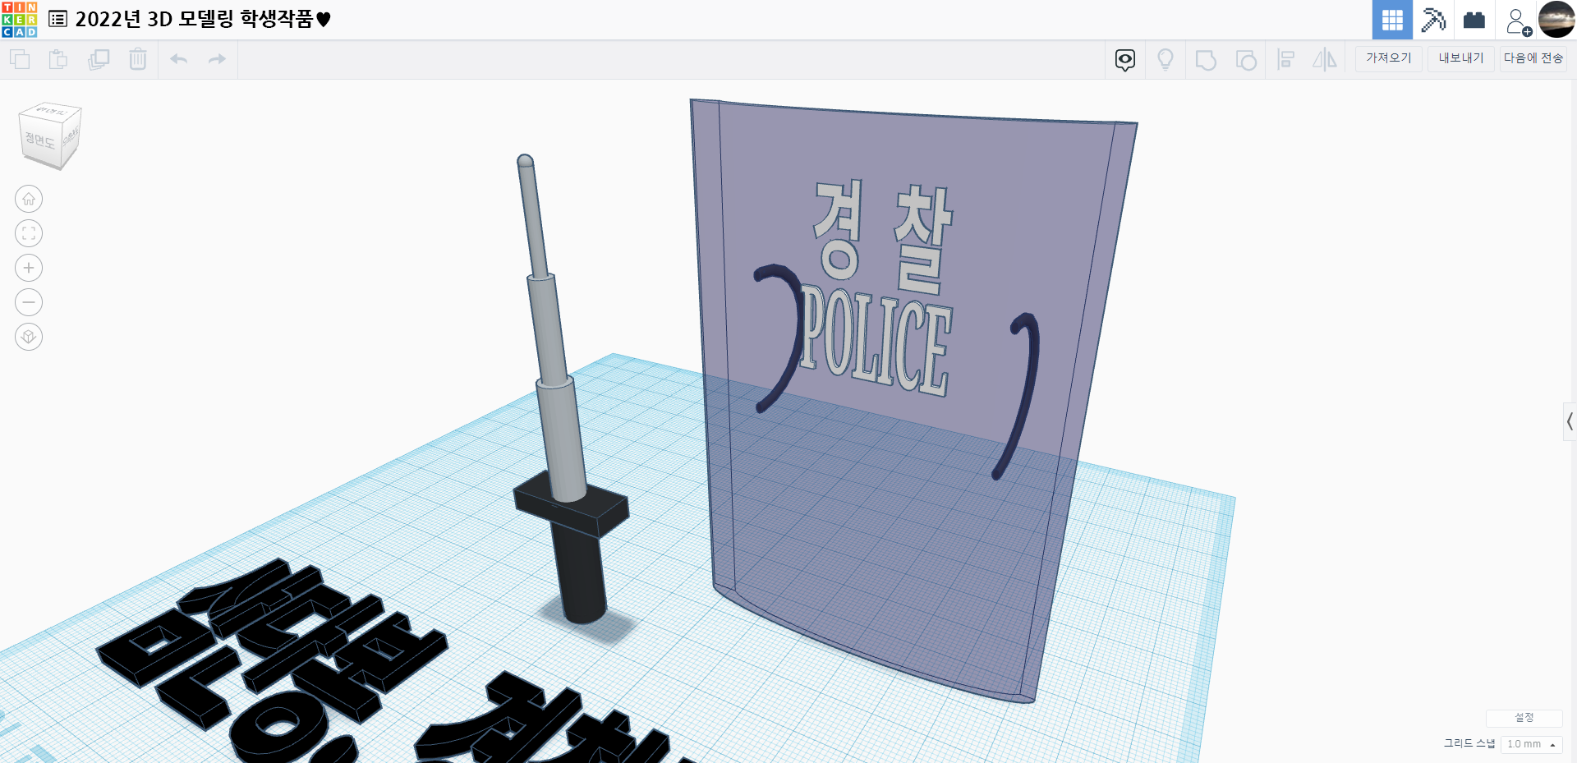This screenshot has height=763, width=1577.
Task: Click the Tinkercad logo
Action: click(x=19, y=20)
